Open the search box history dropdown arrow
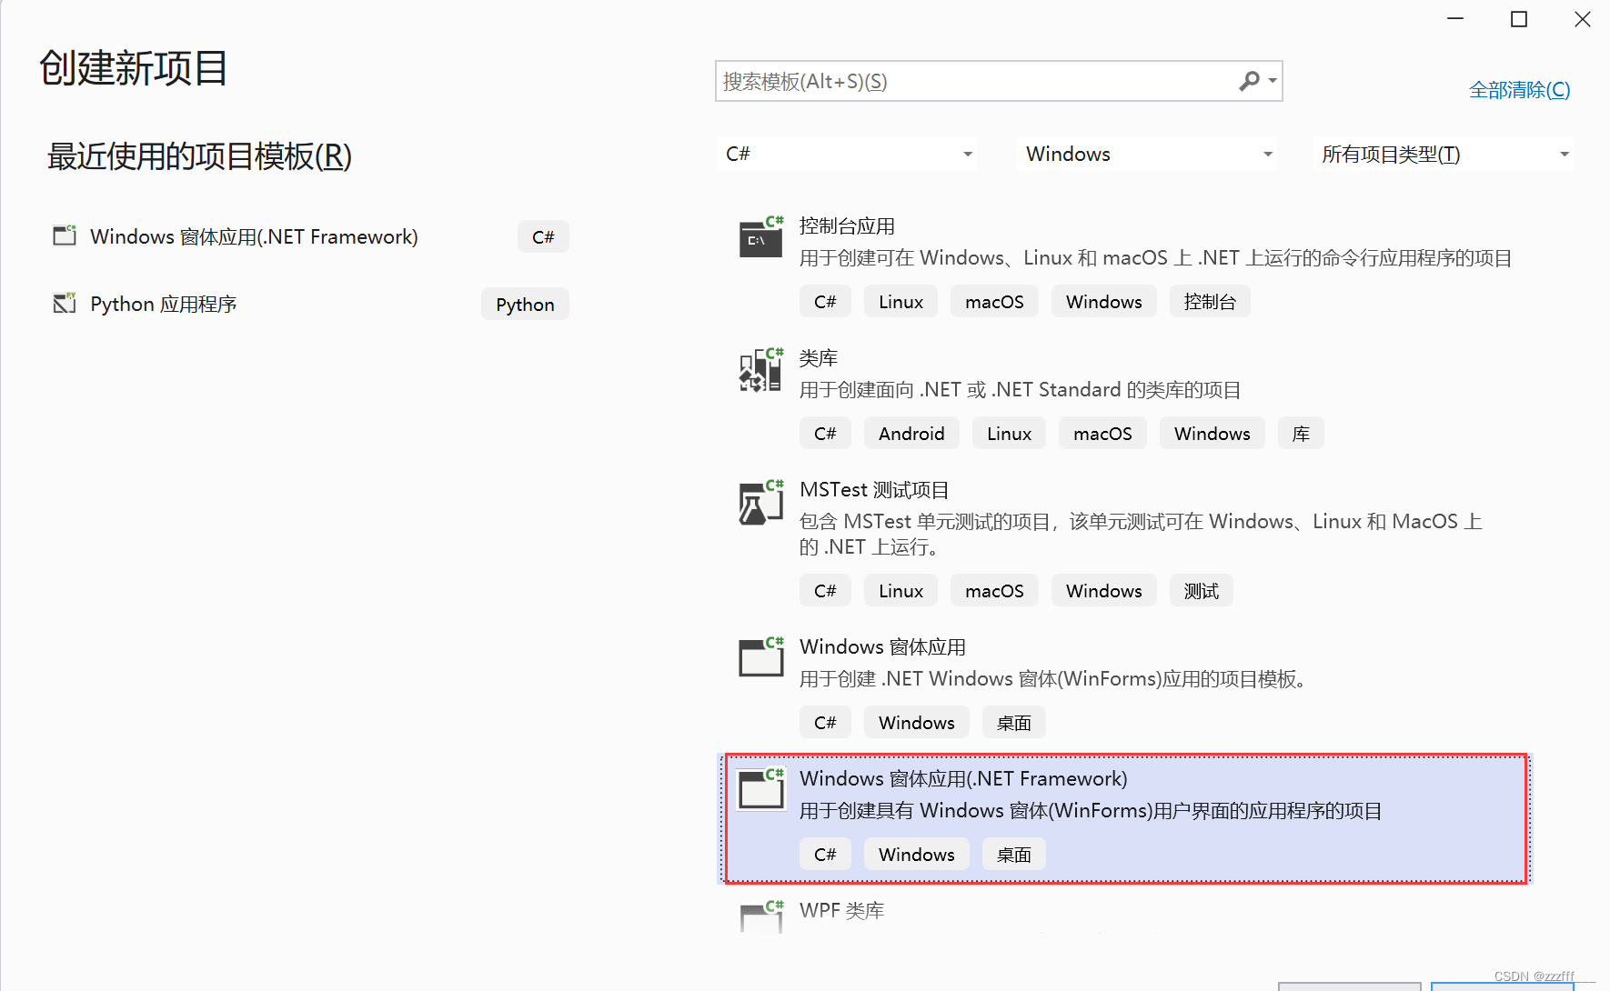Viewport: 1610px width, 991px height. 1273,81
